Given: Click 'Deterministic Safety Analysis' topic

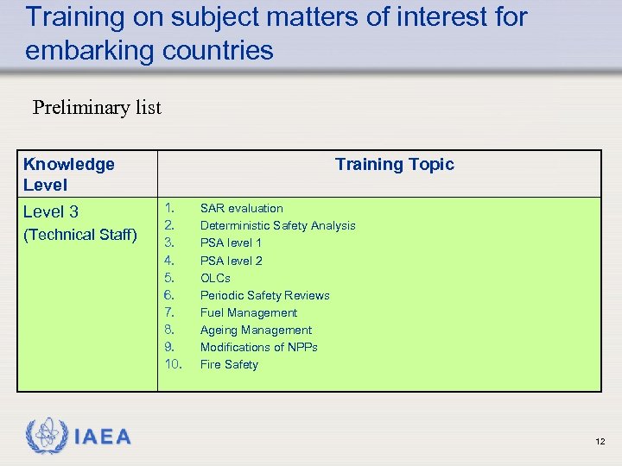Looking at the screenshot, I should click(x=277, y=225).
